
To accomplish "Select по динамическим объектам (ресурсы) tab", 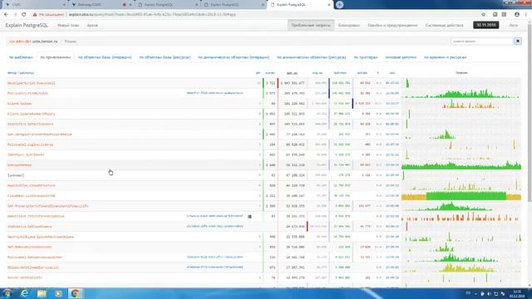I will point(312,57).
